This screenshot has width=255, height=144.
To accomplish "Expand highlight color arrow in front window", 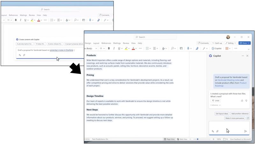I will [129, 49].
